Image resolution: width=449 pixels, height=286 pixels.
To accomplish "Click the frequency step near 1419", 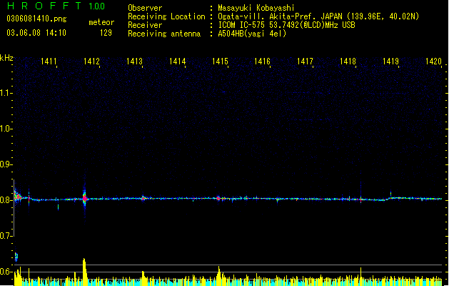I will click(x=390, y=197).
